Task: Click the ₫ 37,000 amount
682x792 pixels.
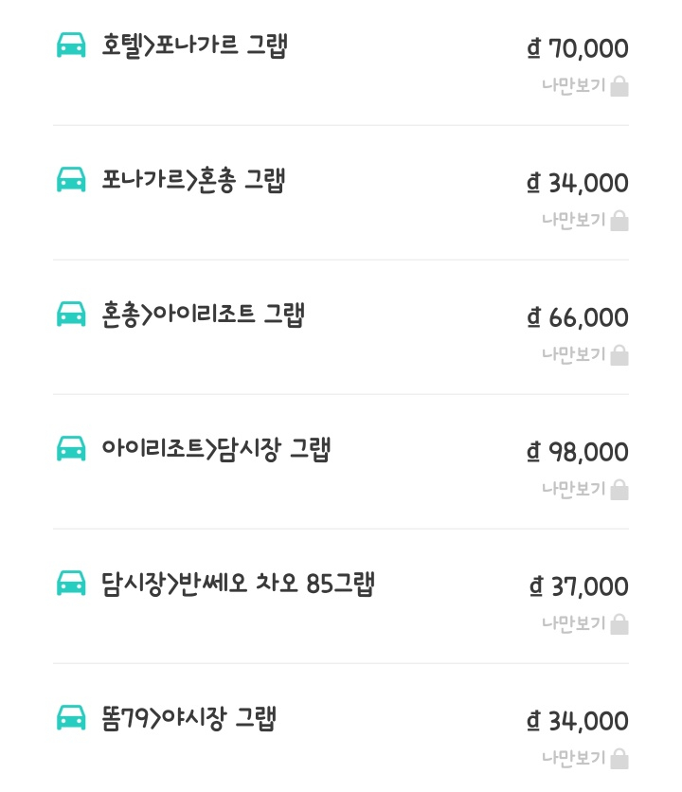Action: click(x=579, y=586)
